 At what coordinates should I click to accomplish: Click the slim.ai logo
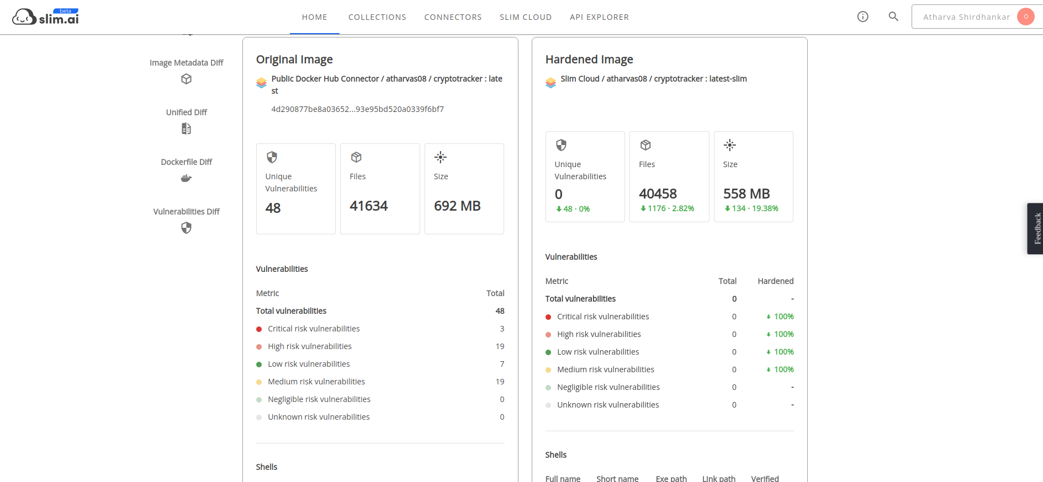tap(45, 17)
